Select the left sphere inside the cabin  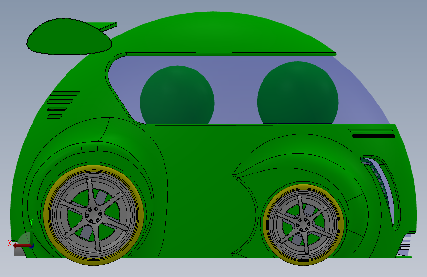[x=177, y=95]
